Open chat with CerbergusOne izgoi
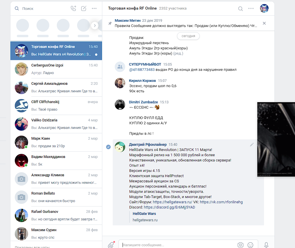 (56, 69)
